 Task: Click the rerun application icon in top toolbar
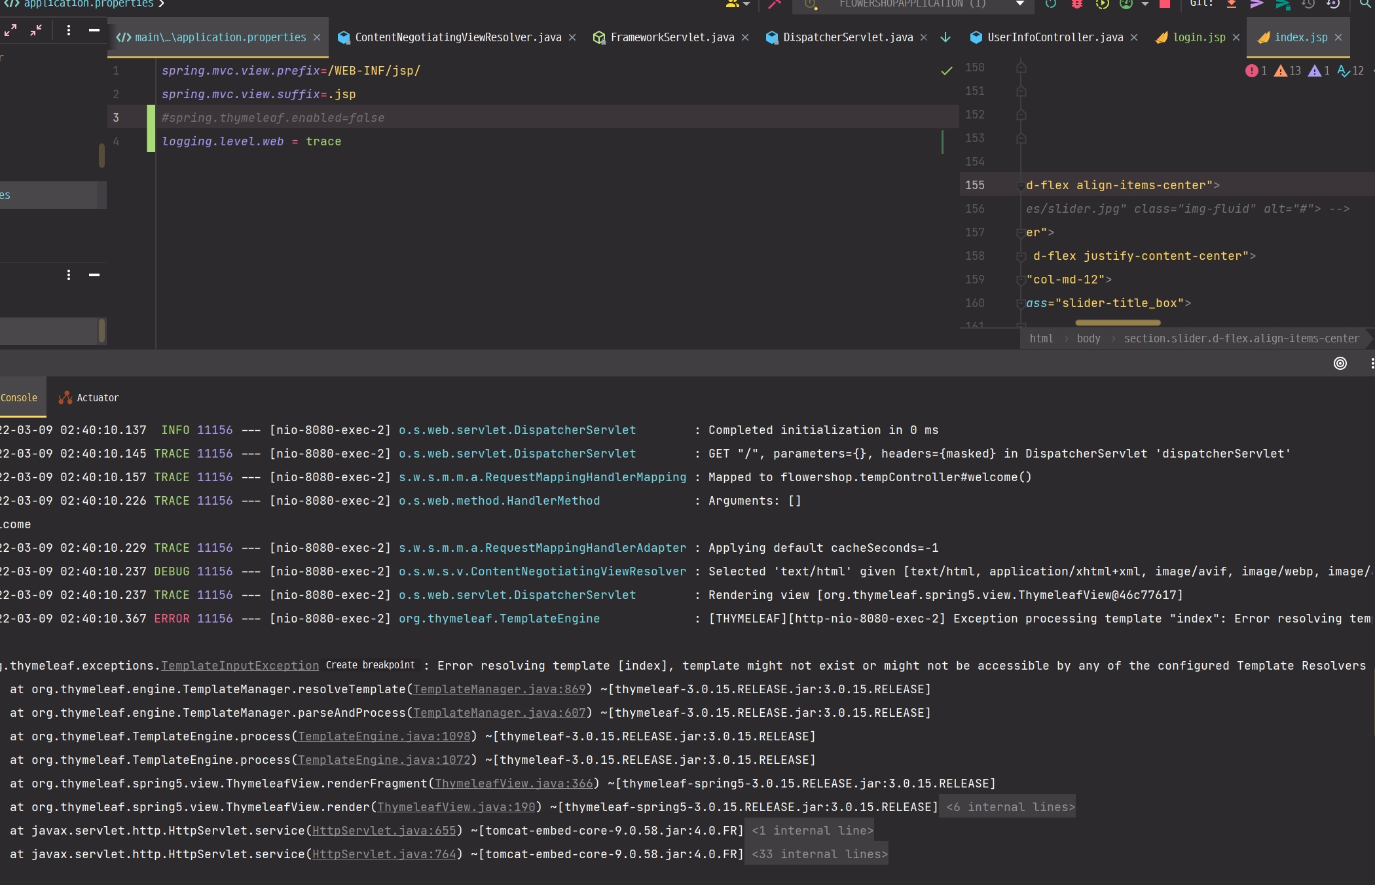point(1051,4)
